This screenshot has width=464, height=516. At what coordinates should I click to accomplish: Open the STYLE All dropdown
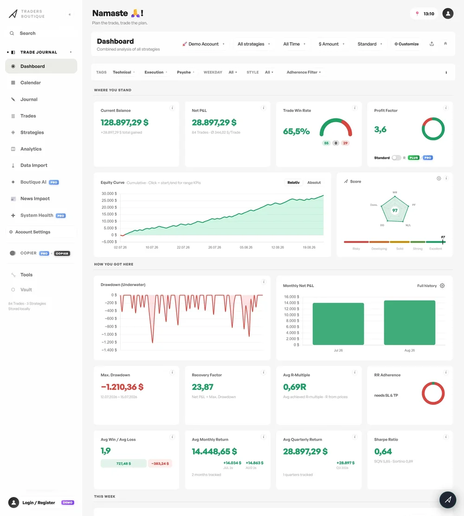click(269, 72)
